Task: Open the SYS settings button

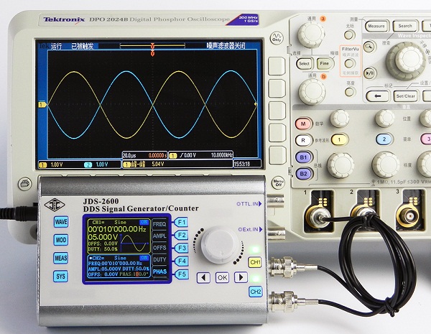Action: pos(61,277)
